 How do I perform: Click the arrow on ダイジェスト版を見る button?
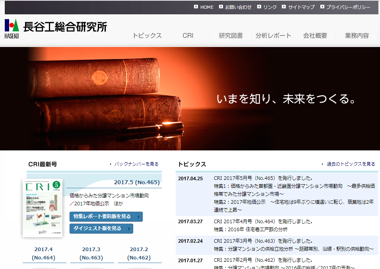(x=129, y=228)
